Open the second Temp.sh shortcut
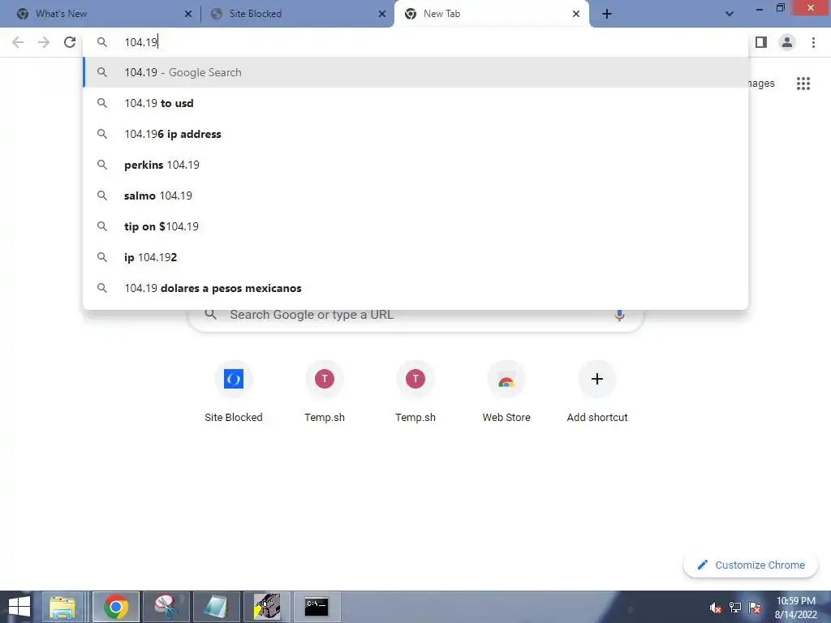This screenshot has height=623, width=831. point(415,392)
